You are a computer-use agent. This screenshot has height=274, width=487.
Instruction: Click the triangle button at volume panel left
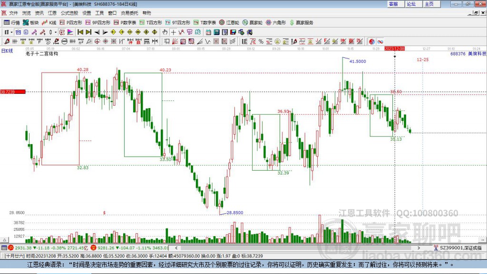5,240
